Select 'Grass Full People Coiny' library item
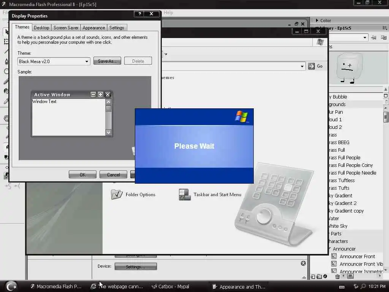This screenshot has width=389, height=292. pyautogui.click(x=351, y=165)
